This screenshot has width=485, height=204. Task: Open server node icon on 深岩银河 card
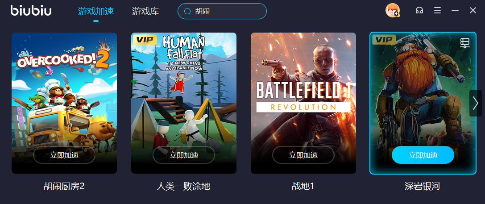[x=465, y=43]
